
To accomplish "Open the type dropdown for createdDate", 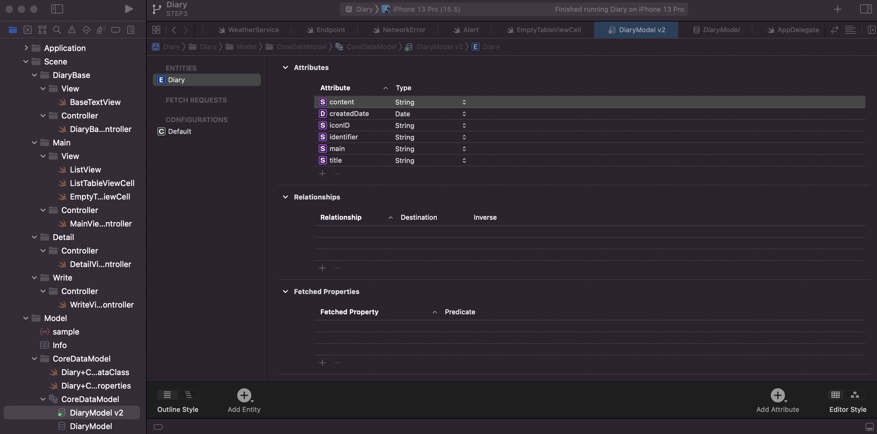I will pos(464,114).
